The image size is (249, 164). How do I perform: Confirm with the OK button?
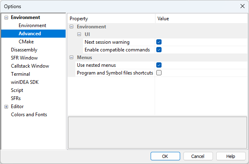point(165,156)
